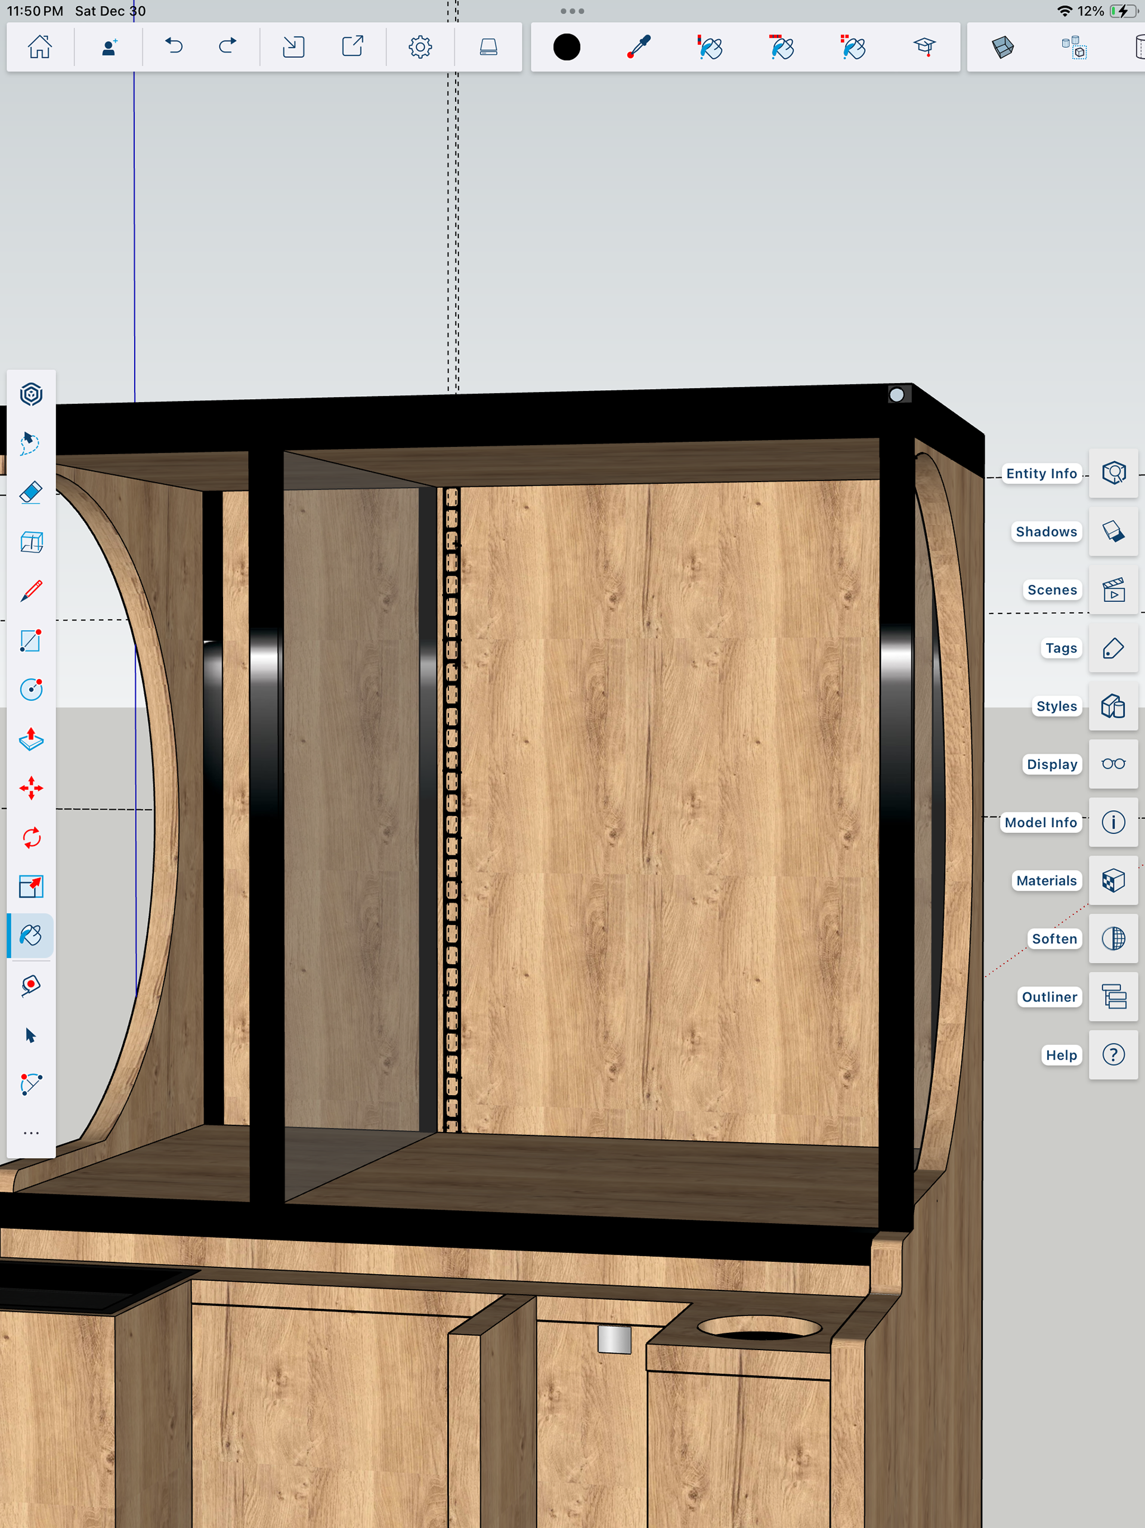Open the Entity Info panel

(x=1113, y=473)
